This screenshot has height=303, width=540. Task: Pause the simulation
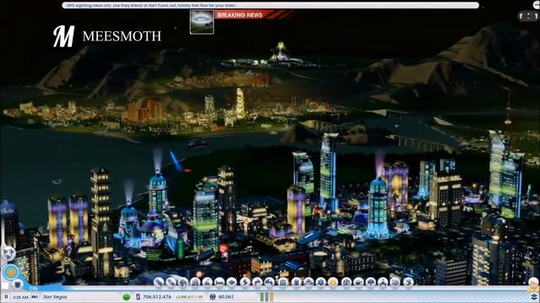[x=6, y=296]
